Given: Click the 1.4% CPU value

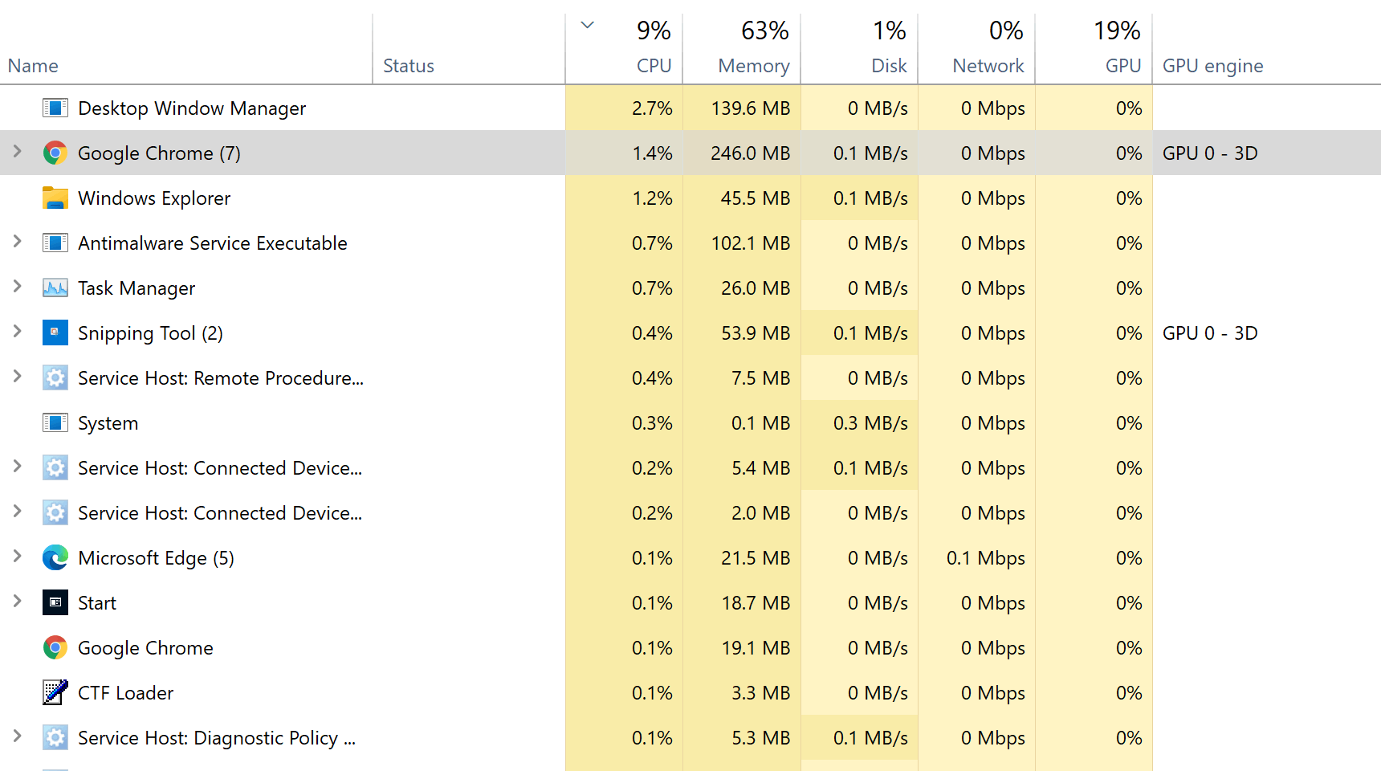Looking at the screenshot, I should (x=652, y=153).
